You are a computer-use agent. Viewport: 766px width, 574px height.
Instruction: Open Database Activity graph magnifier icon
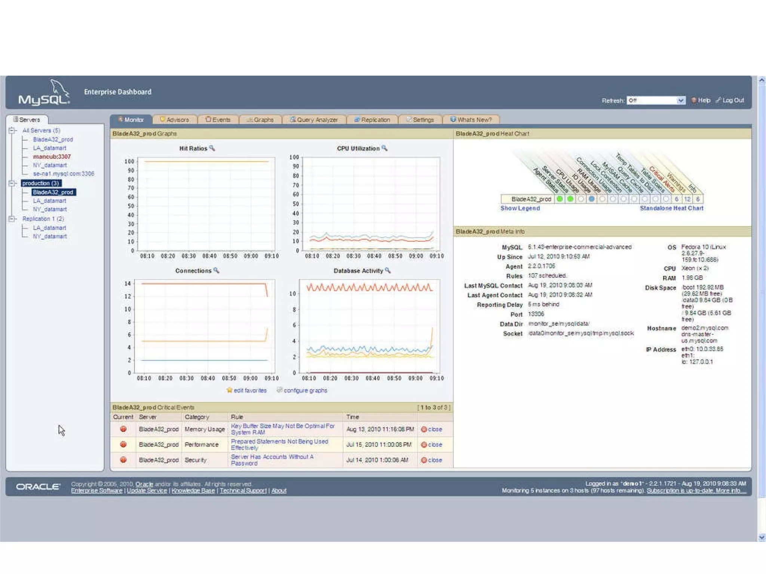tap(388, 270)
